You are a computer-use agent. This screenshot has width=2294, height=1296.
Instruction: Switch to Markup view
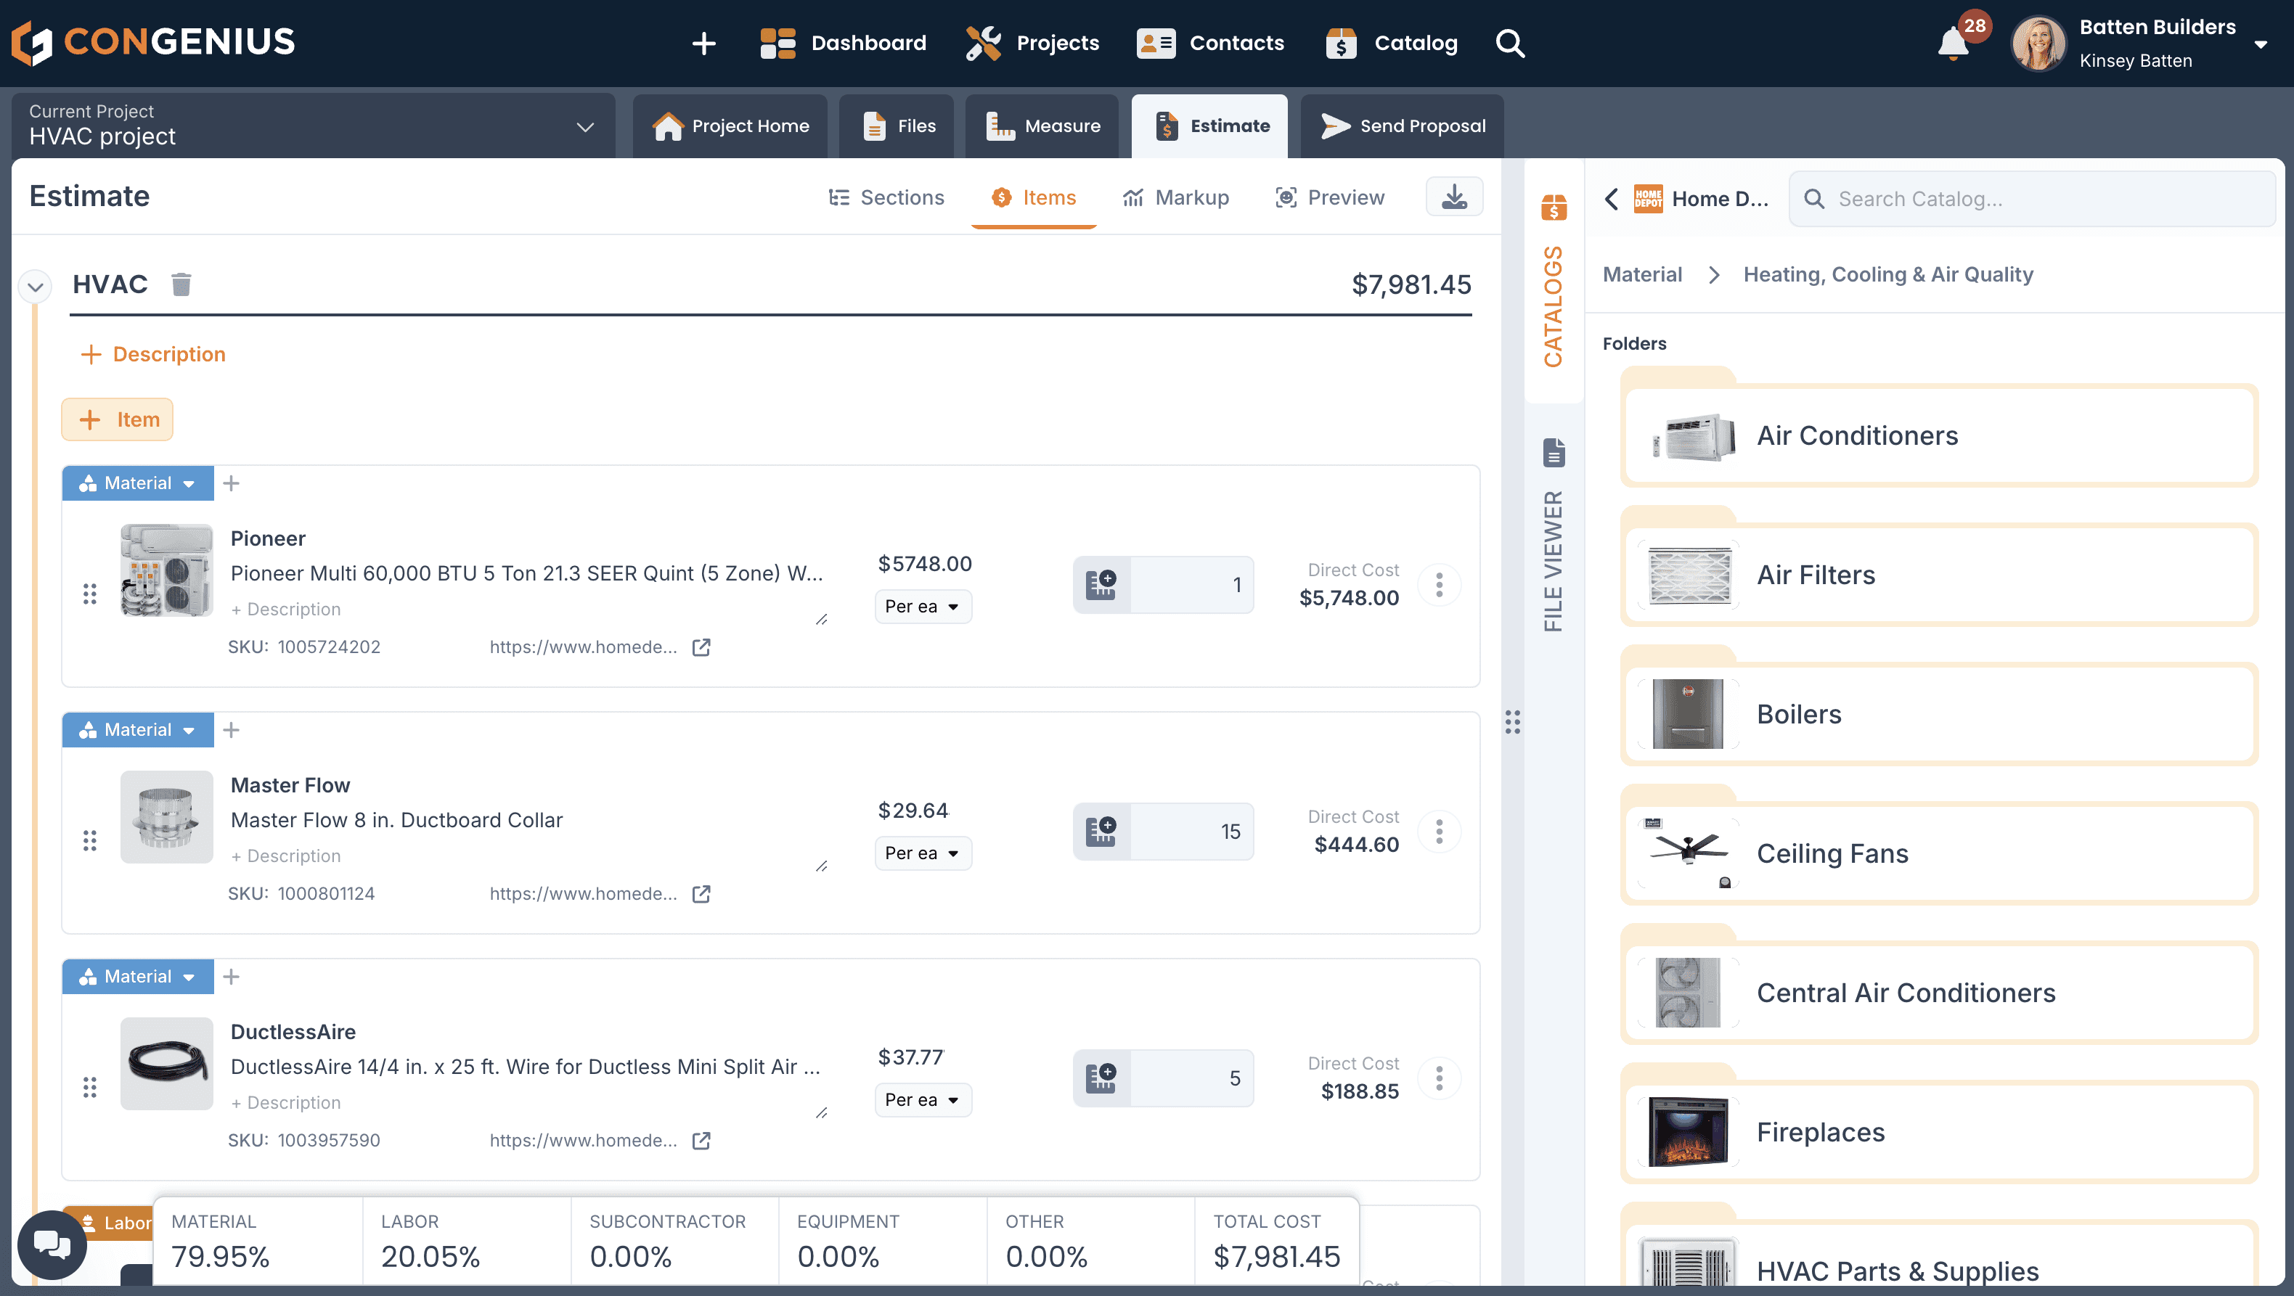(1175, 197)
